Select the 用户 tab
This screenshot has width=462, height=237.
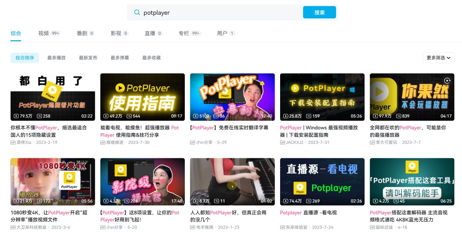coord(226,33)
